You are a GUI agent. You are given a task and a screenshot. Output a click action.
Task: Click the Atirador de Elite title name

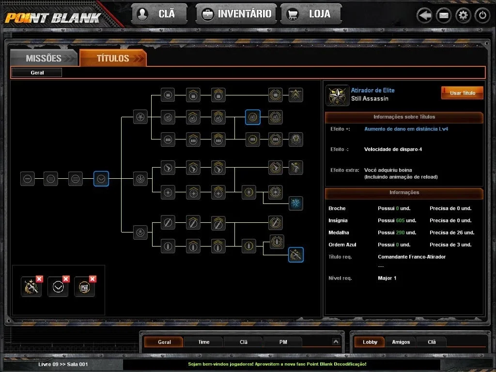pos(372,90)
